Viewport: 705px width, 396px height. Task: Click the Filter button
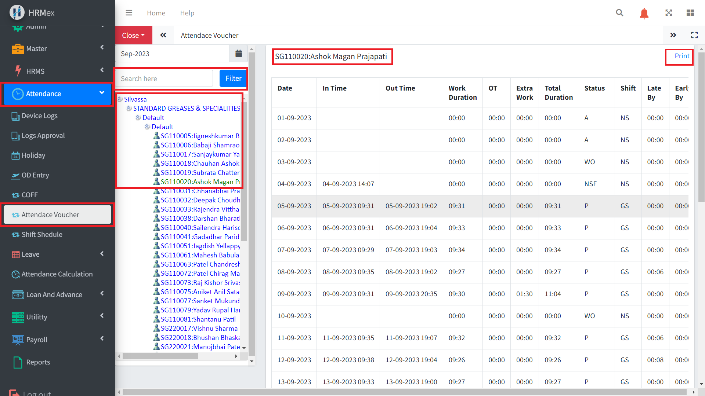(x=233, y=78)
